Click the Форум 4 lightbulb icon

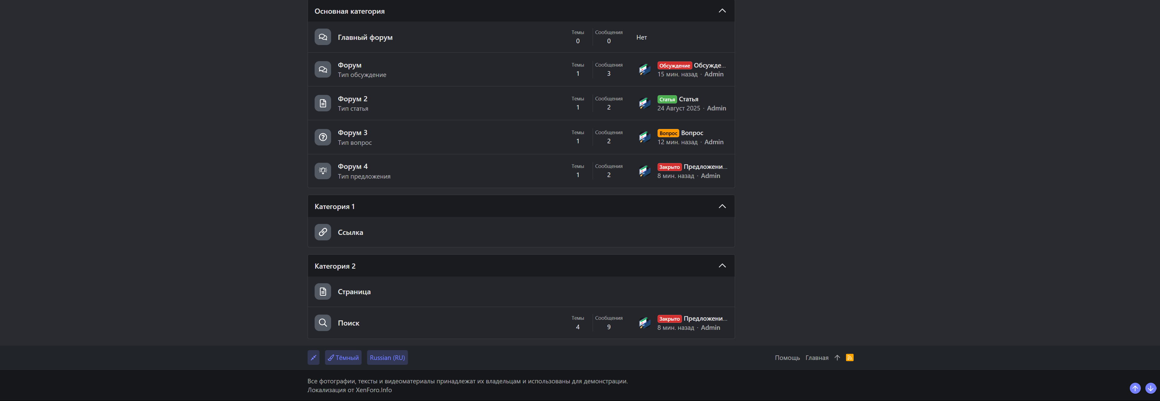[323, 171]
